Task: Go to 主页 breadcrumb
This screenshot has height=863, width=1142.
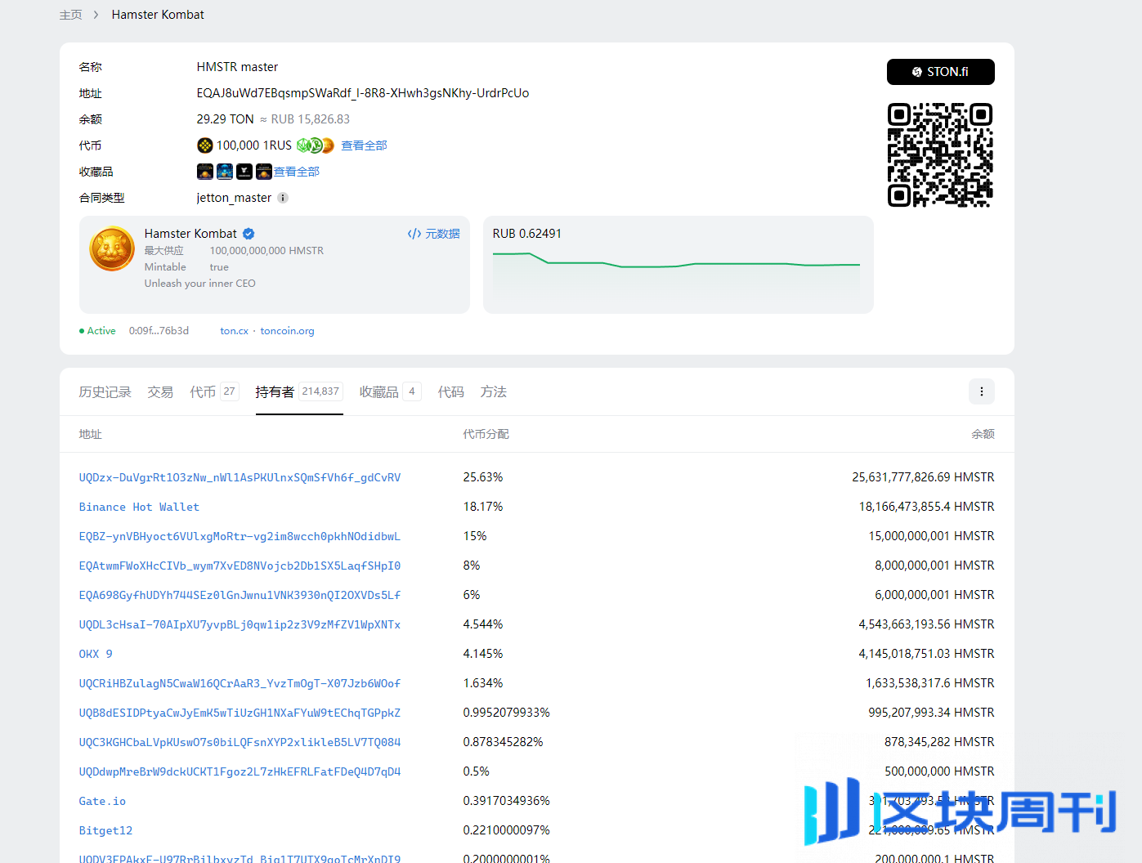Action: (71, 15)
